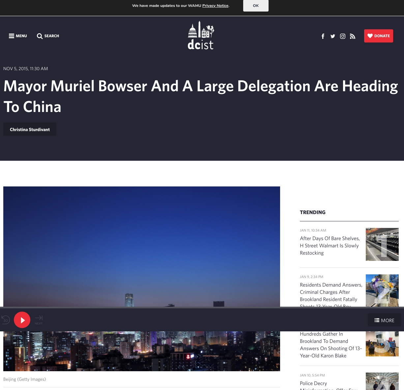Click the TRENDING section heading
The height and width of the screenshot is (390, 404).
[x=313, y=212]
